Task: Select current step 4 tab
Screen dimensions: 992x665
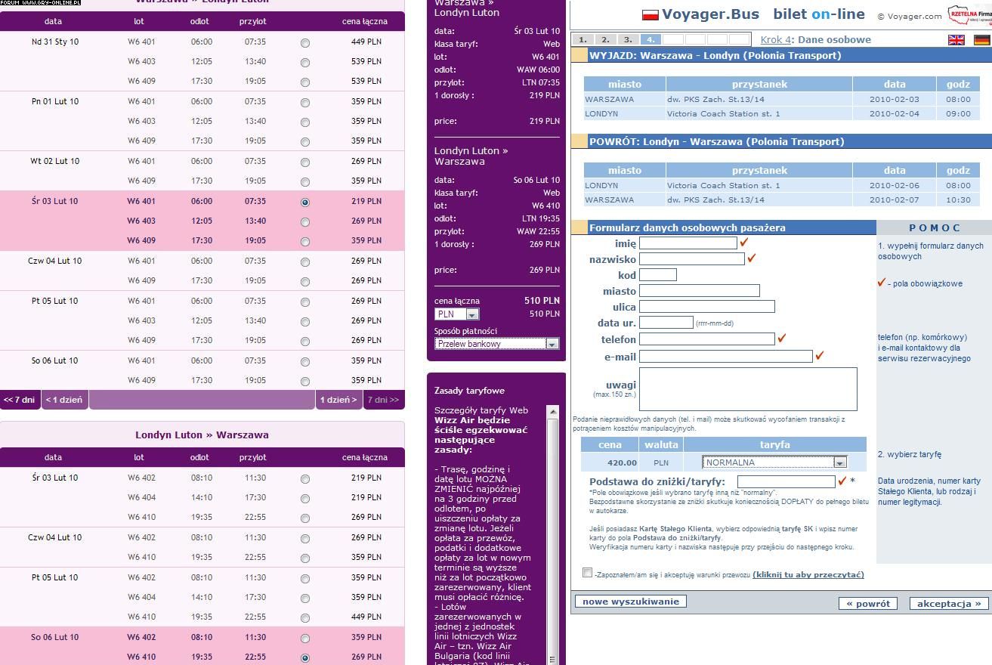Action: click(651, 39)
